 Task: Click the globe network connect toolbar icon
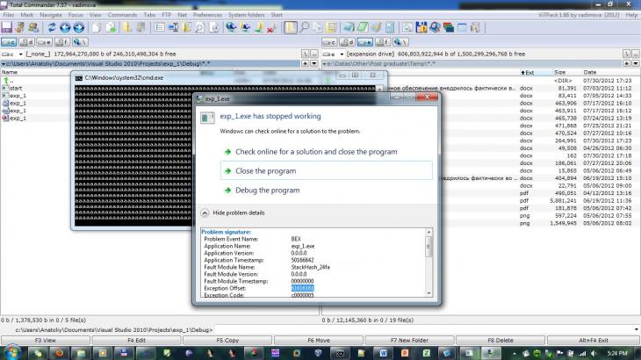coord(231,27)
